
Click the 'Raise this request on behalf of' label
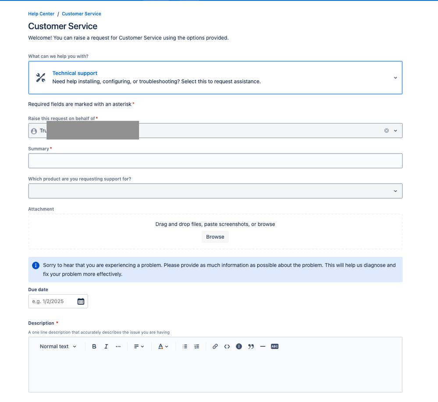[x=61, y=118]
